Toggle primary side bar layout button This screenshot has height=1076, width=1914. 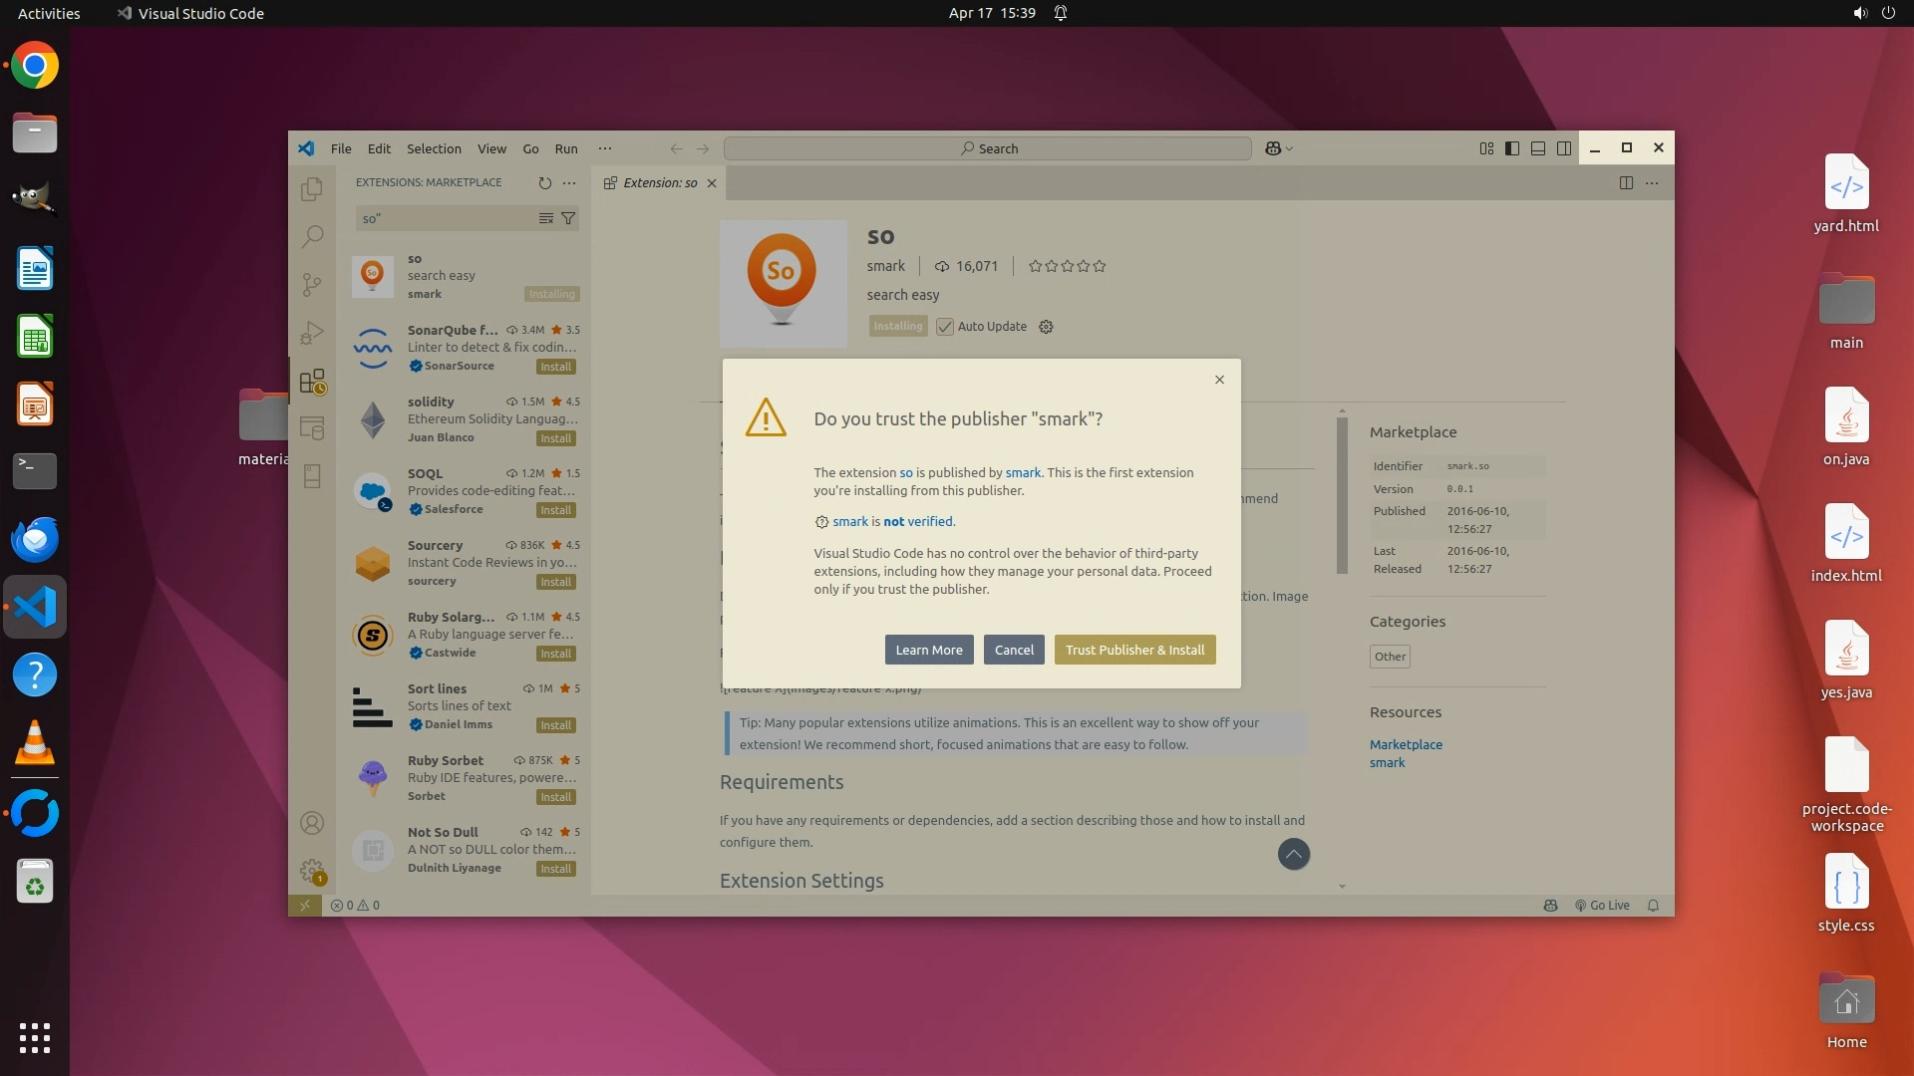pyautogui.click(x=1512, y=148)
